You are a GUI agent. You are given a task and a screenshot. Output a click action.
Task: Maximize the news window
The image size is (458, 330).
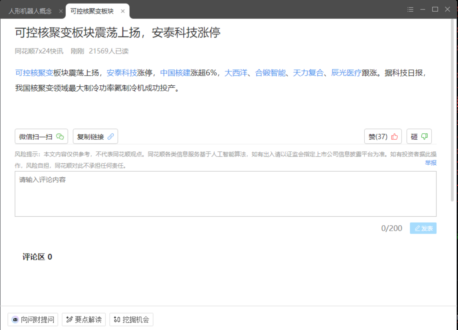435,9
